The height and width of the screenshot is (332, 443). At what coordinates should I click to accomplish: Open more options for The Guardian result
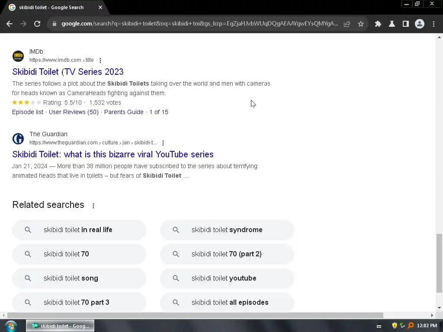pos(163,143)
